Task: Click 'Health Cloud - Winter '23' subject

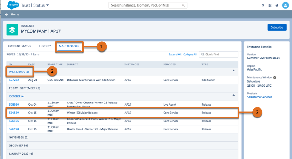Action: coord(92,129)
